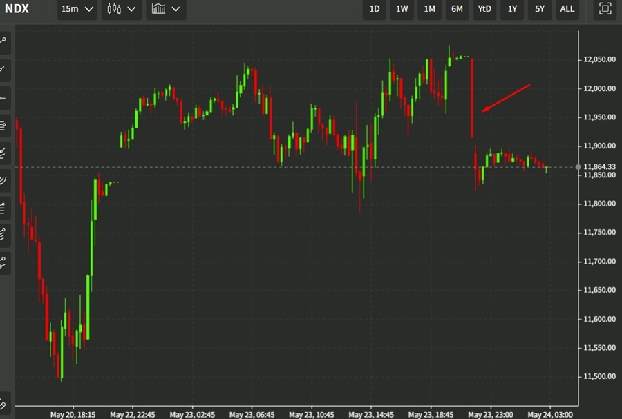
Task: Click the 6M range button
Action: [x=456, y=10]
